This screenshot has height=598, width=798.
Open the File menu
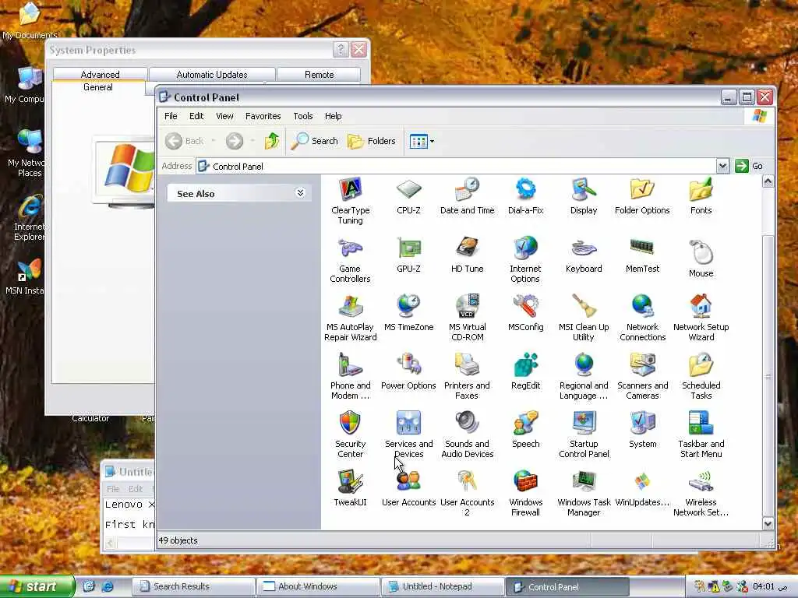(171, 116)
